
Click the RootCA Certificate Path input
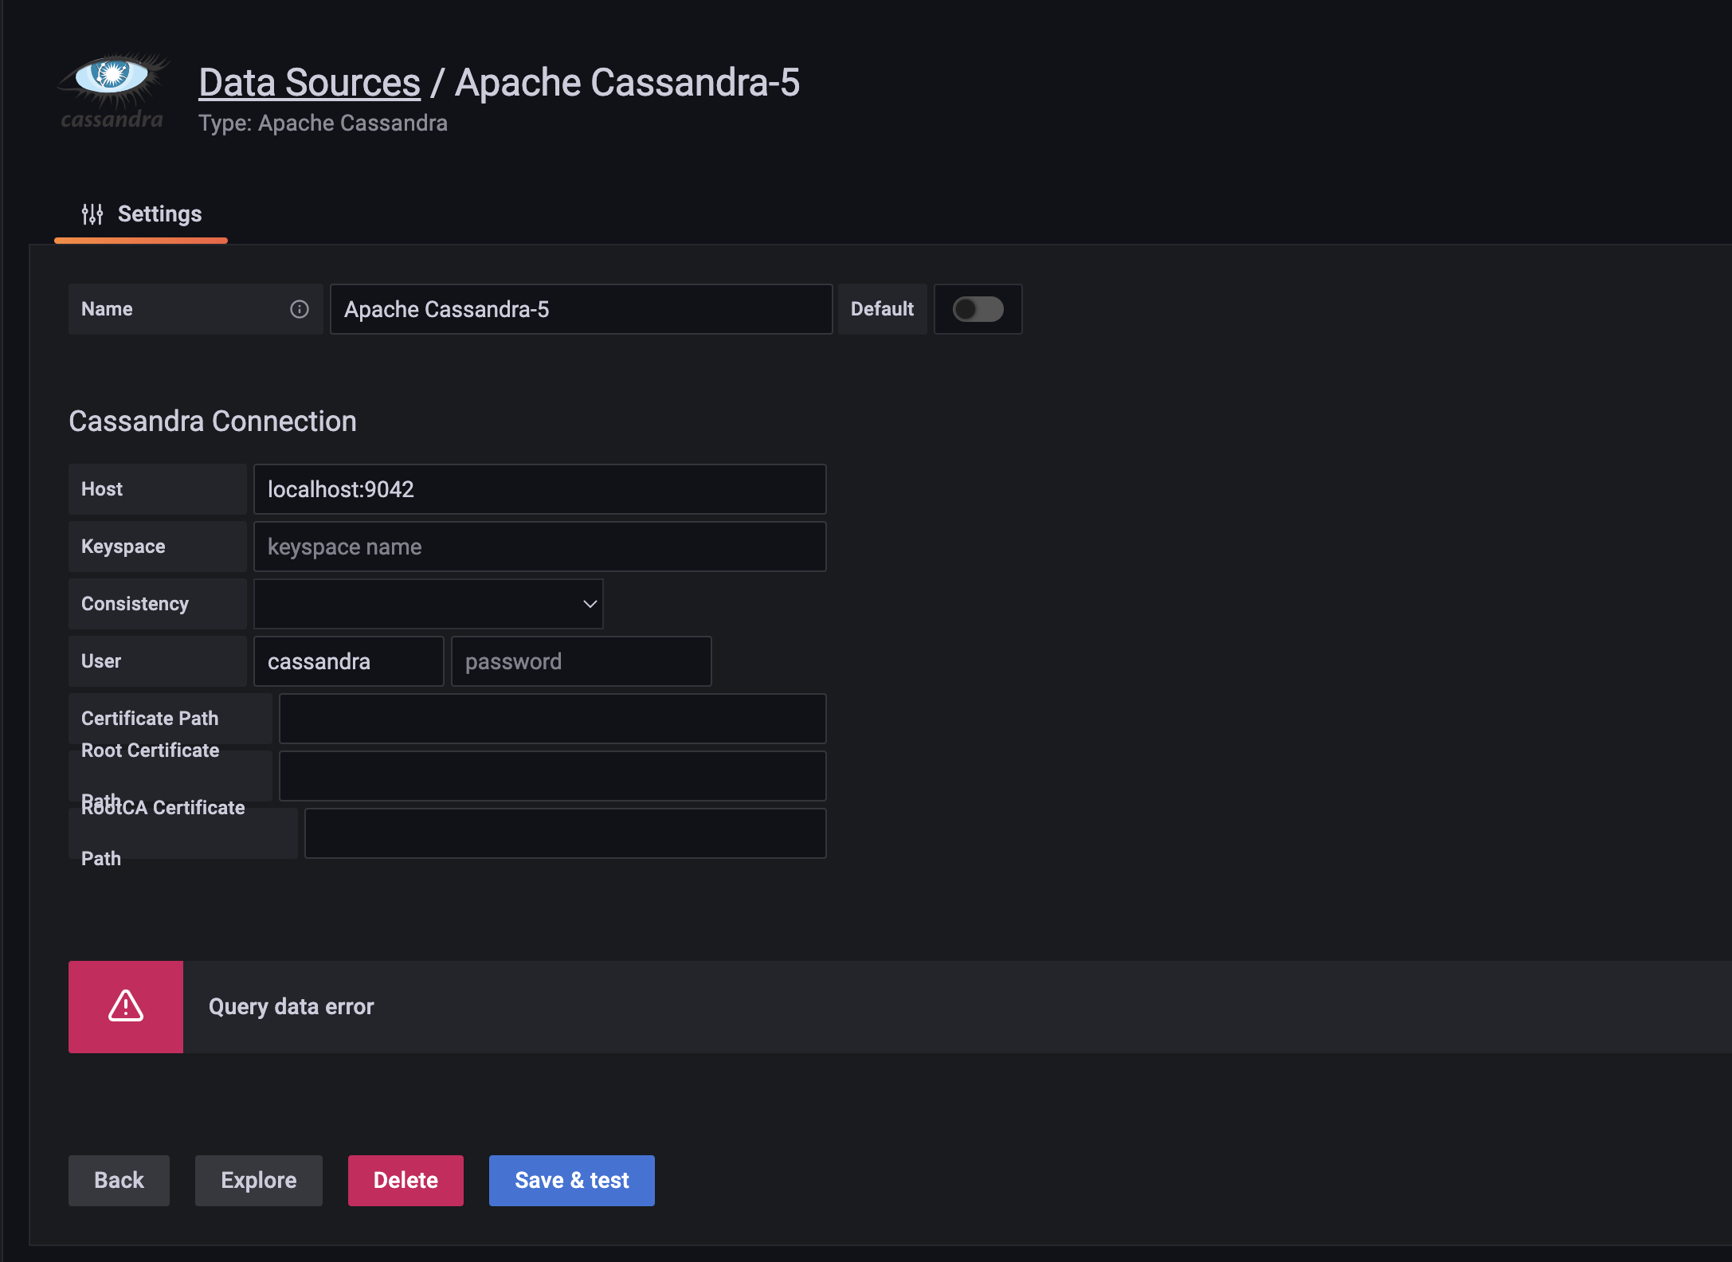pos(565,833)
